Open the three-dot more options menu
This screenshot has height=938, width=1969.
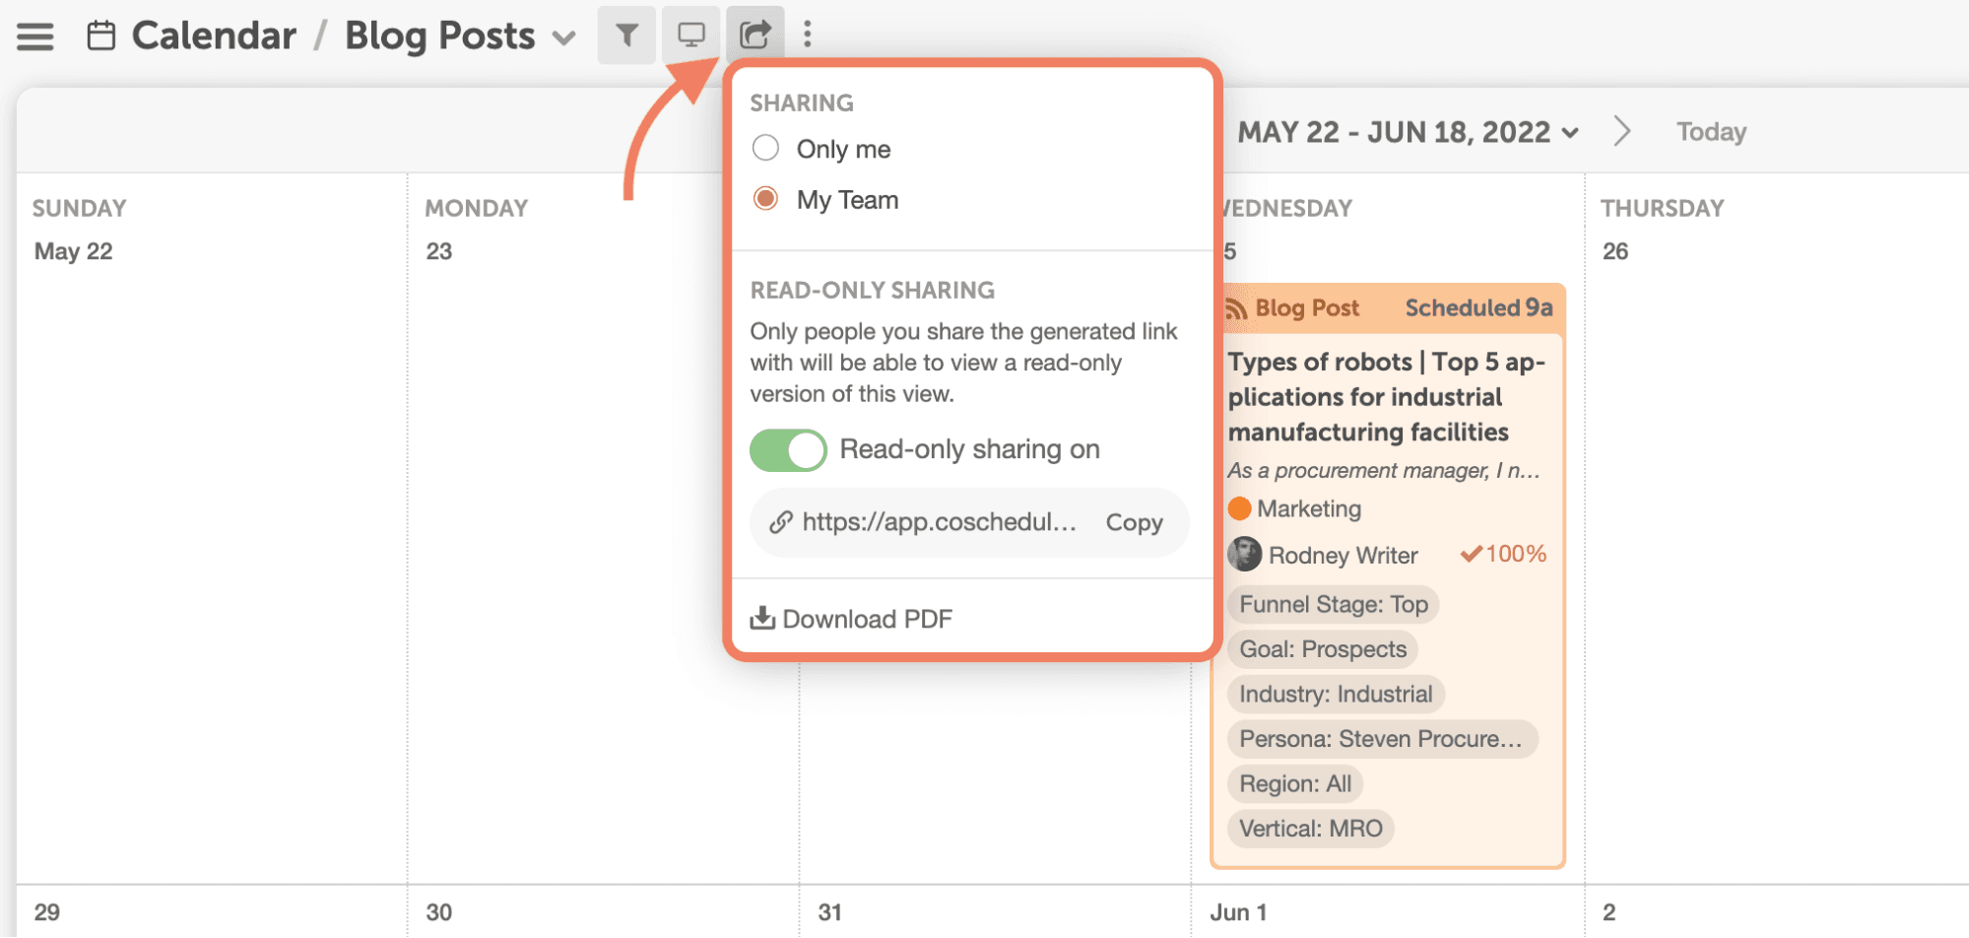(808, 35)
